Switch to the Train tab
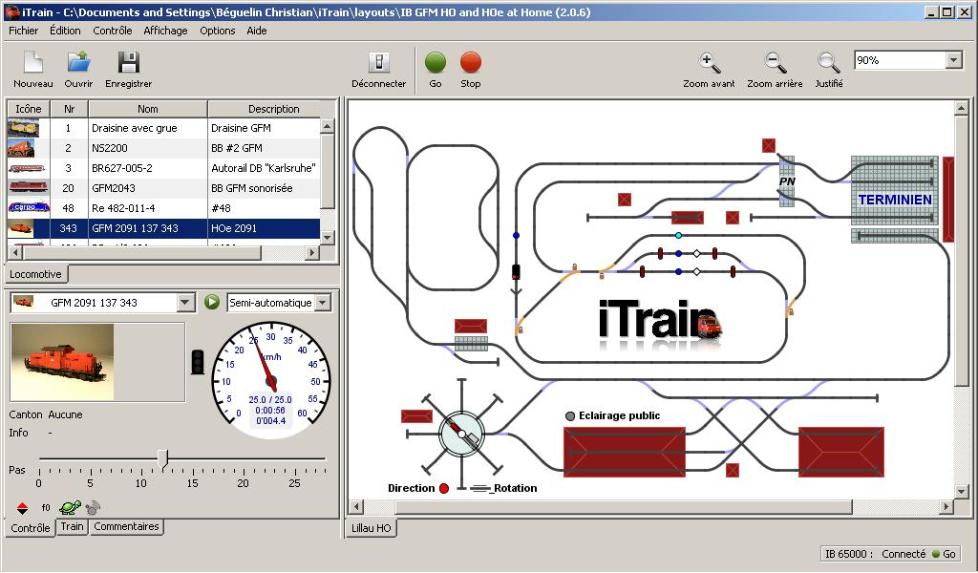978x573 pixels. click(x=72, y=526)
